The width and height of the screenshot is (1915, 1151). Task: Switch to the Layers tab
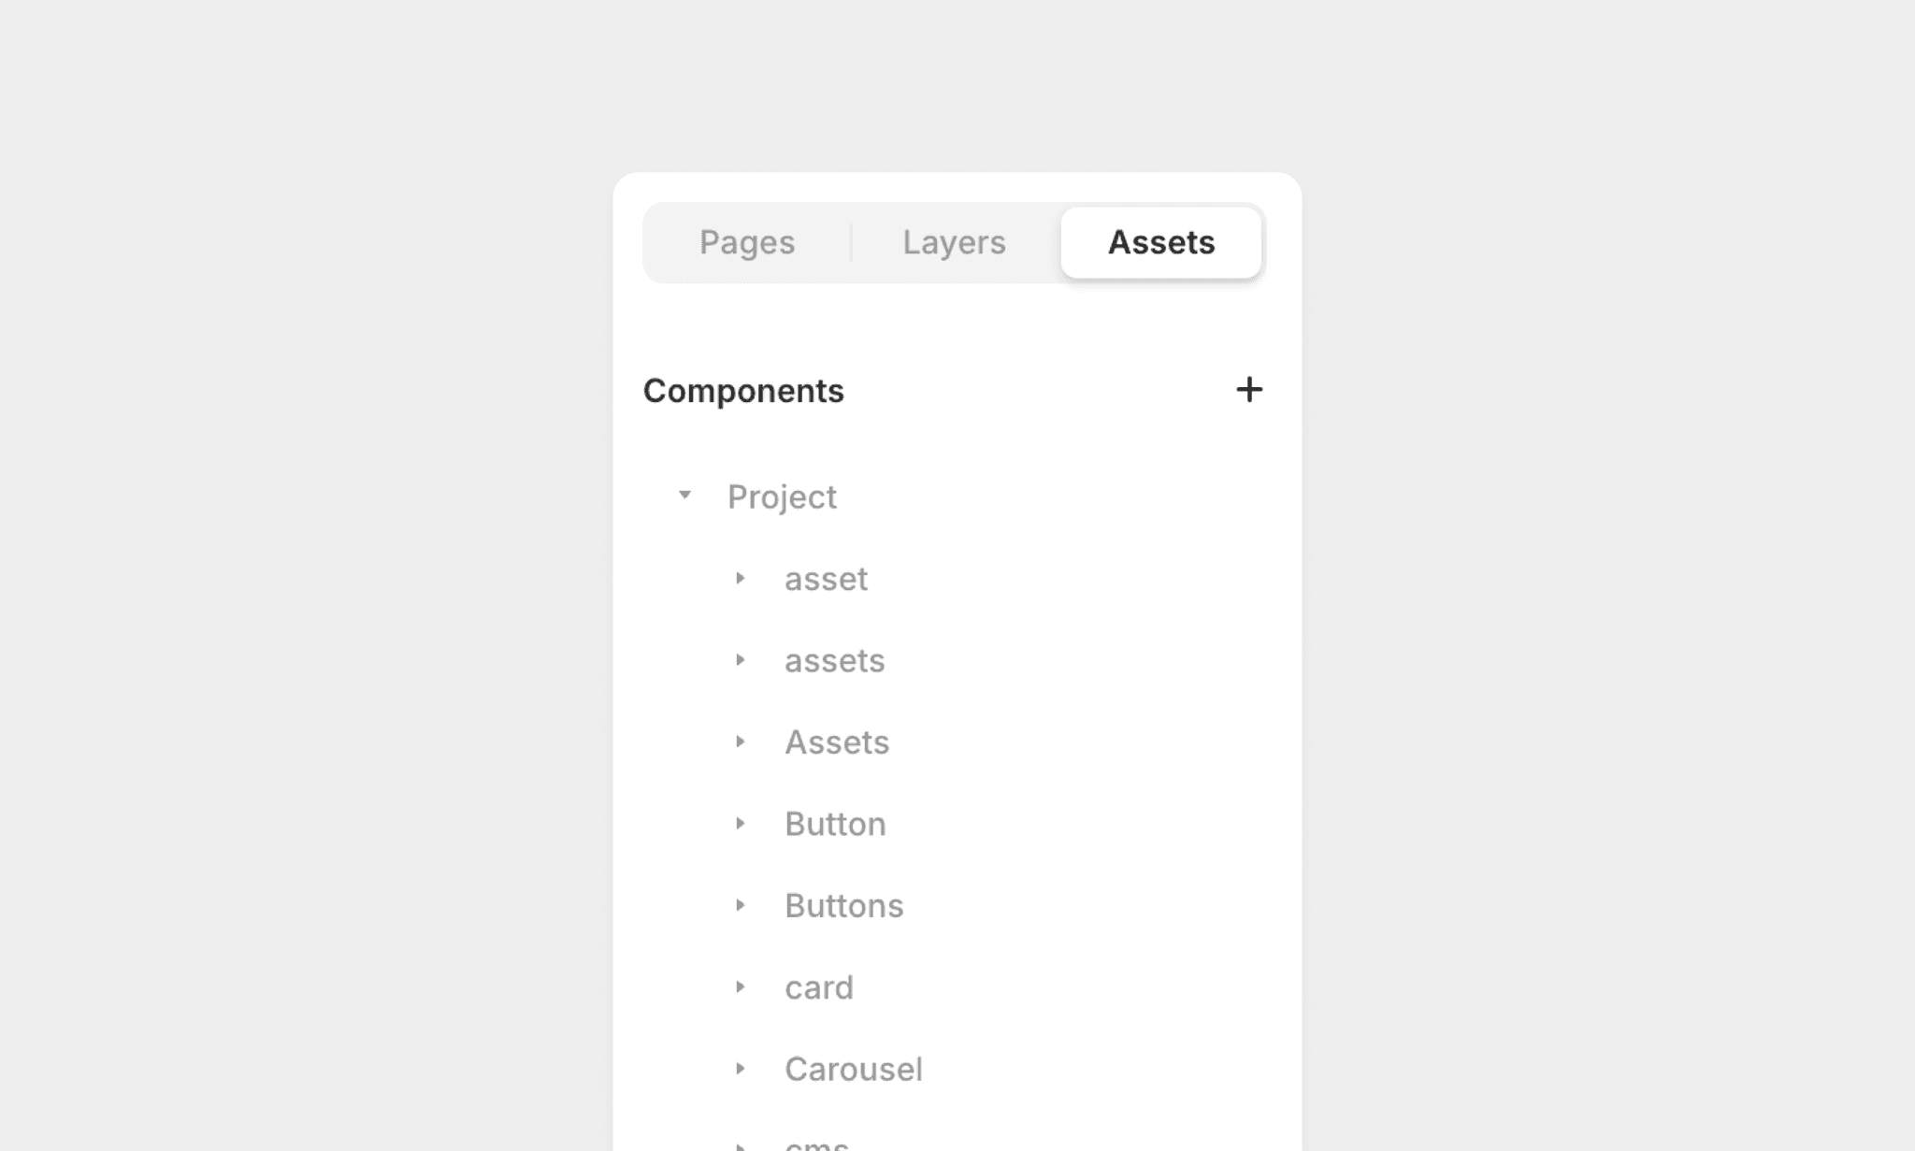tap(954, 242)
